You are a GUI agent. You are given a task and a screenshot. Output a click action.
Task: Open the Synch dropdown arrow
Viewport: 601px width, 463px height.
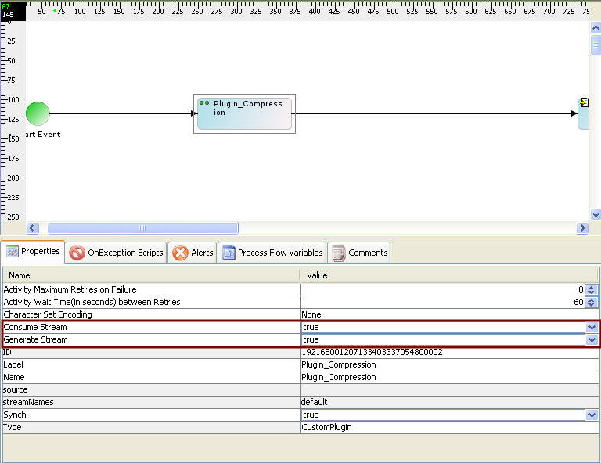tap(592, 415)
